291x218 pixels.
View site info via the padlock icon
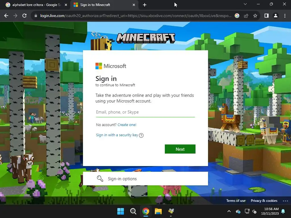point(36,16)
